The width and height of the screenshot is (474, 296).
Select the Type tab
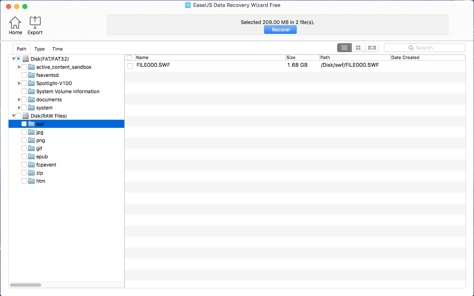coord(39,48)
